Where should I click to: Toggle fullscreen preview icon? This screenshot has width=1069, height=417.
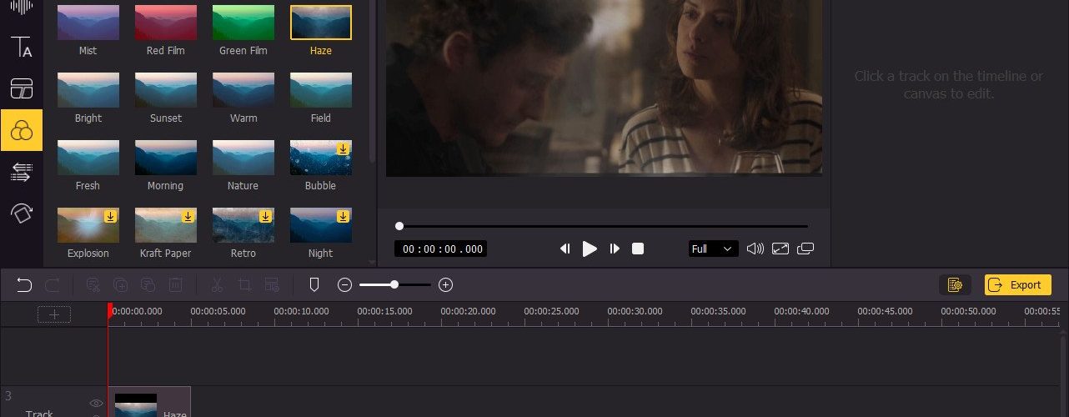[780, 249]
